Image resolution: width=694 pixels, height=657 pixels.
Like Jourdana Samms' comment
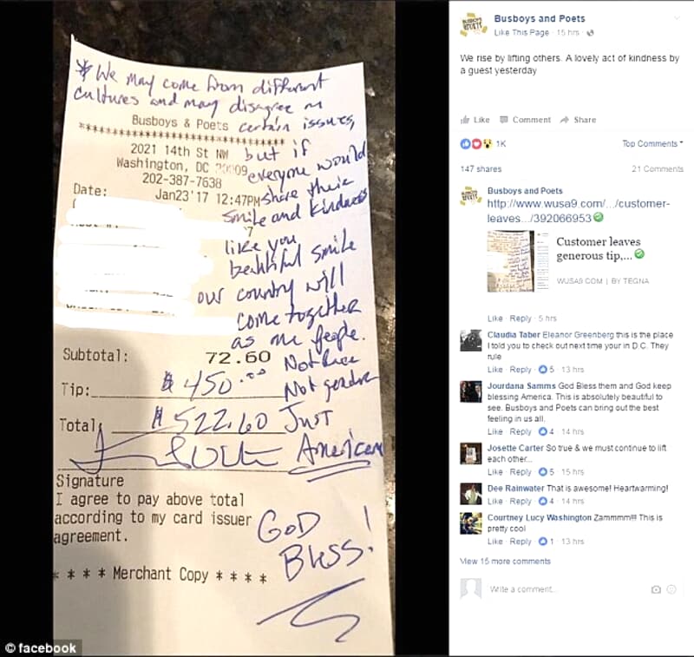[494, 431]
